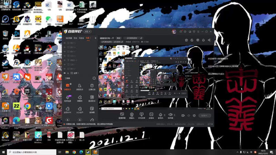Click the bottom notice message about 专职客服

point(89,124)
